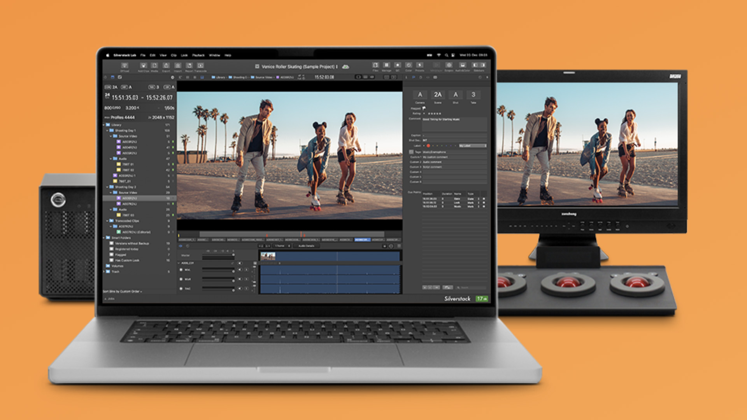Screen dimensions: 747x420
Task: Open Sort Bins by Custom Order dropdown
Action: 122,291
